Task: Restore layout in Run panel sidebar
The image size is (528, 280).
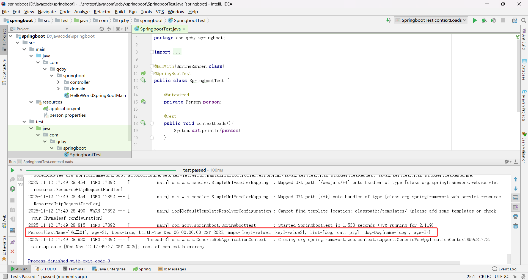Action: tap(12, 231)
